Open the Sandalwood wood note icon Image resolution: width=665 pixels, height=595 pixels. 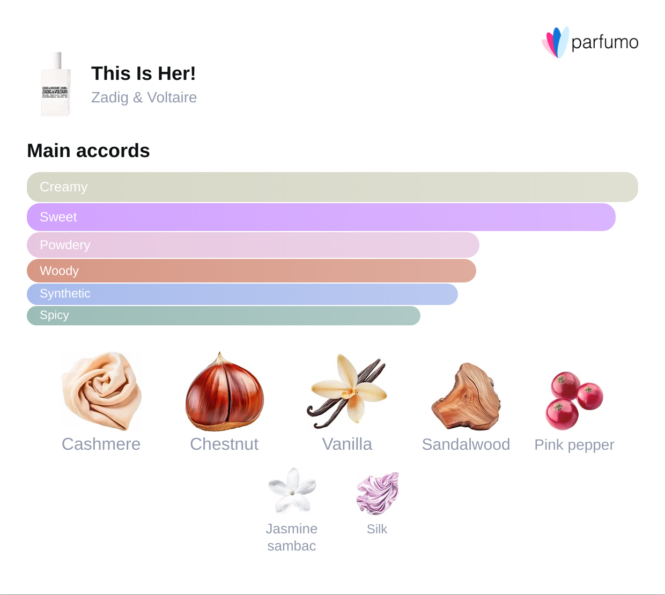point(466,397)
